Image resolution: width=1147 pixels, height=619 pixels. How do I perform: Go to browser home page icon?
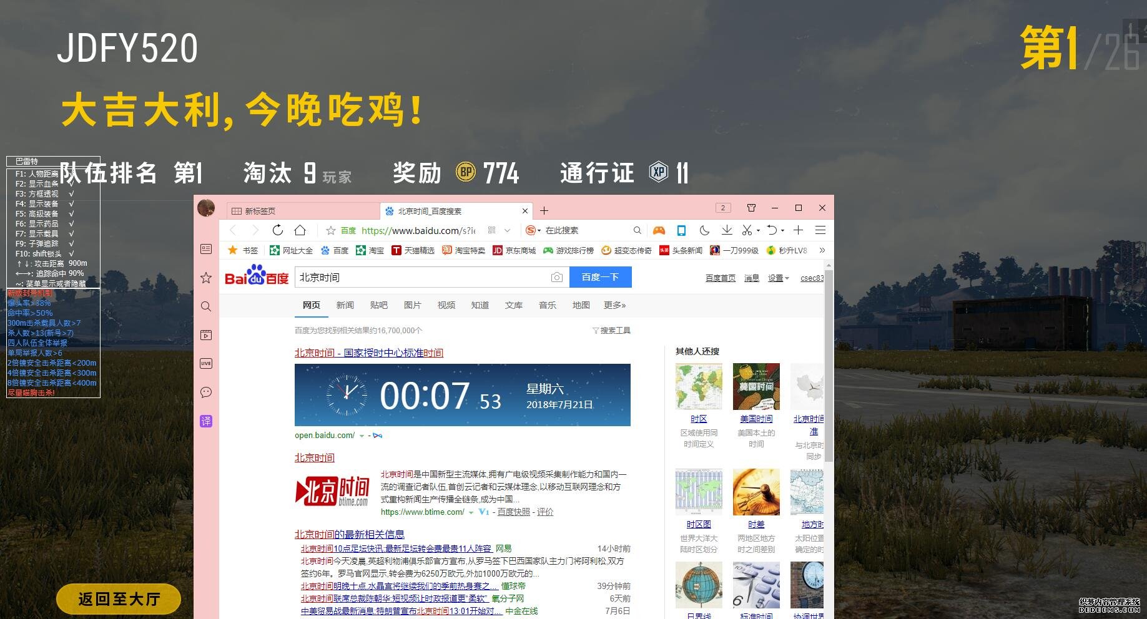click(x=300, y=230)
